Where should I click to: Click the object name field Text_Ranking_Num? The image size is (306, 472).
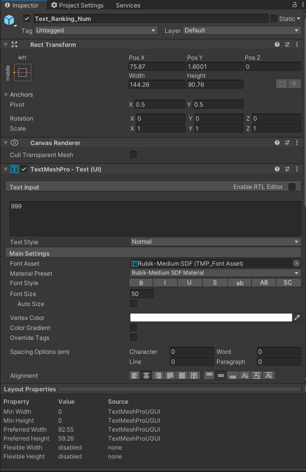pyautogui.click(x=151, y=18)
